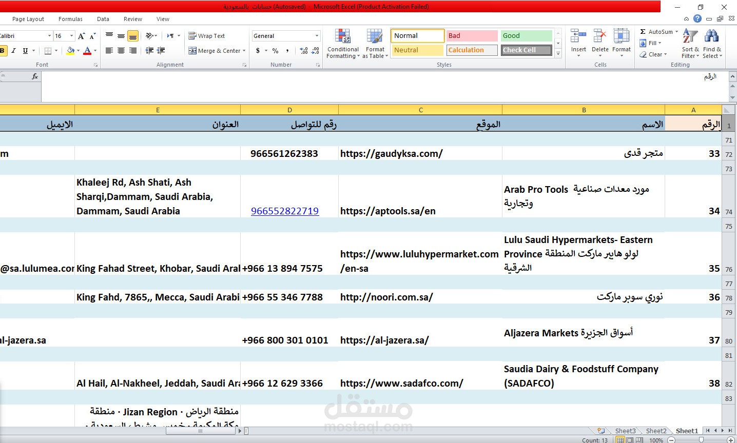This screenshot has width=737, height=443.
Task: Open the font size 16 dropdown
Action: tap(71, 36)
